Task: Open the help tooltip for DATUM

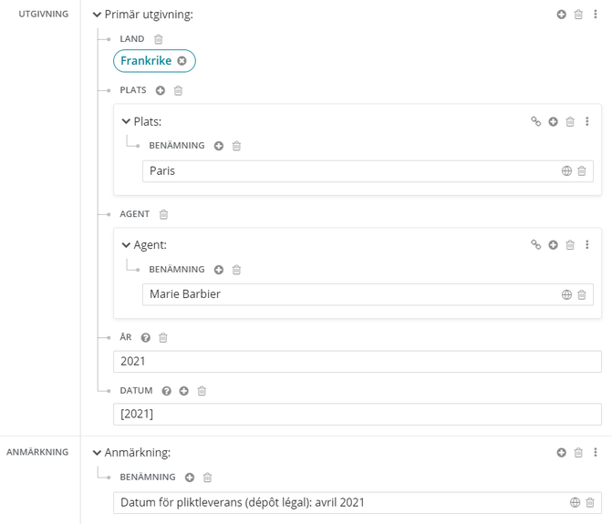Action: tap(166, 391)
